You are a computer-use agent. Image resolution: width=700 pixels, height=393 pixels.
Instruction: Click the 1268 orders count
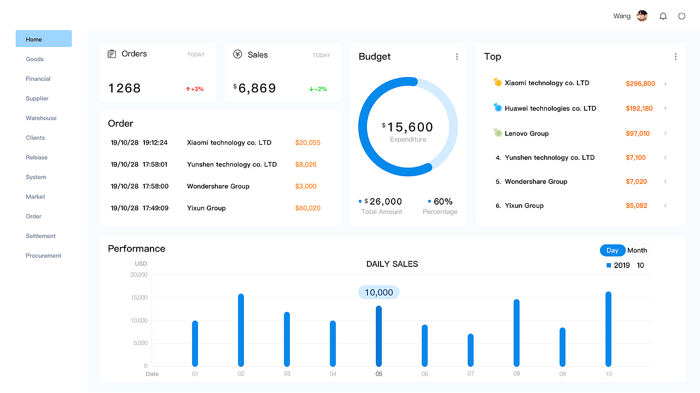[x=125, y=88]
